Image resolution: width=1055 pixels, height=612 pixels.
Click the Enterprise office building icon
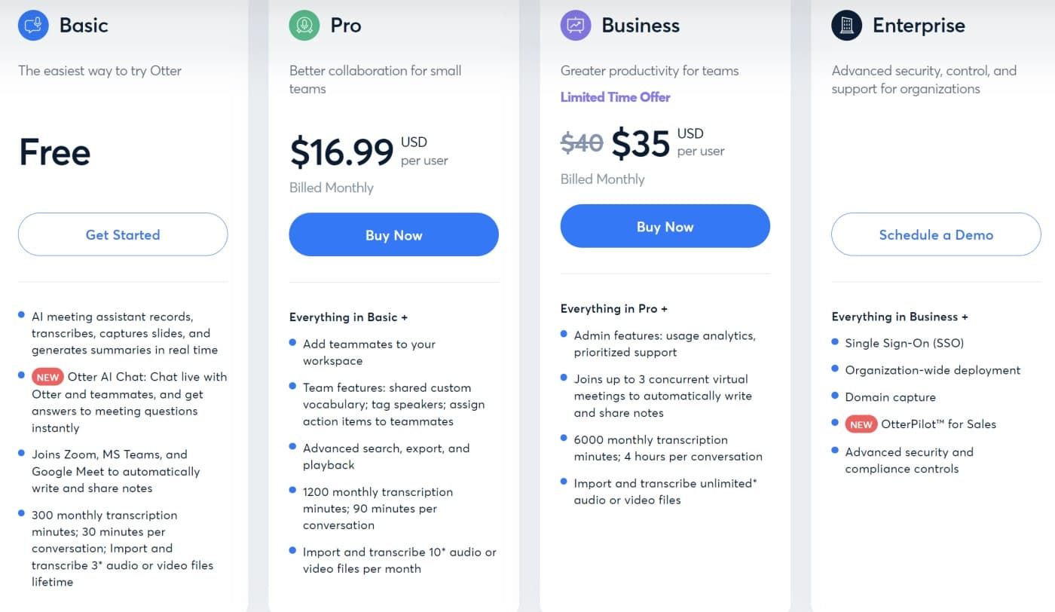click(x=846, y=25)
